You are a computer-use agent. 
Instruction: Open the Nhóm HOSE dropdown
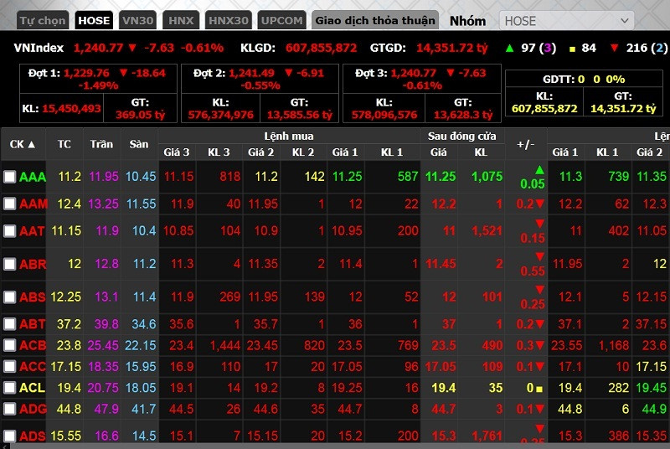click(567, 20)
